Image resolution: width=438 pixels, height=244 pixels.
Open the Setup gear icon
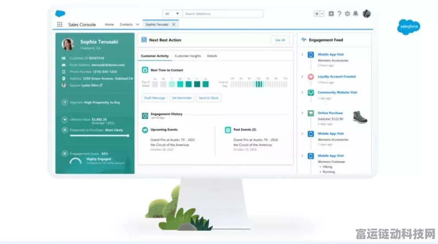[x=347, y=14]
